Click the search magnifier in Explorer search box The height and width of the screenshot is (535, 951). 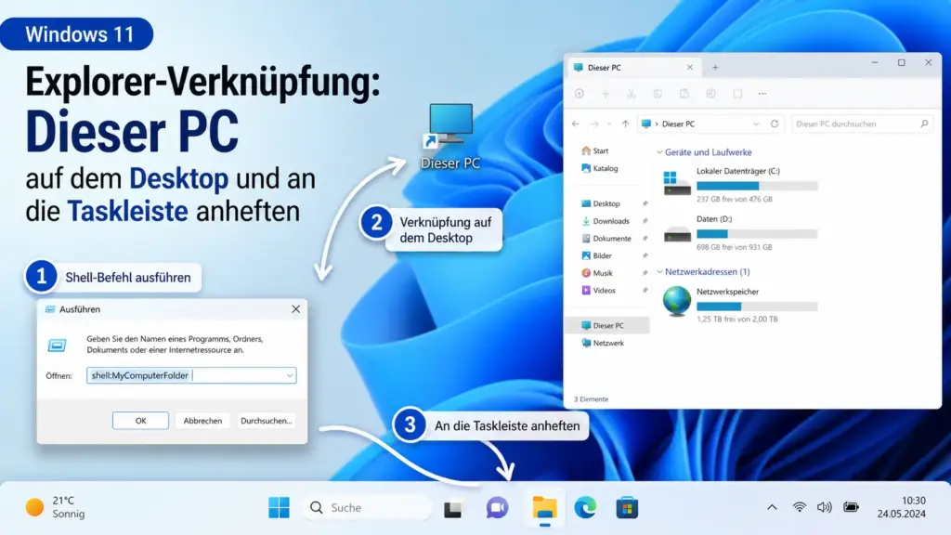click(924, 124)
